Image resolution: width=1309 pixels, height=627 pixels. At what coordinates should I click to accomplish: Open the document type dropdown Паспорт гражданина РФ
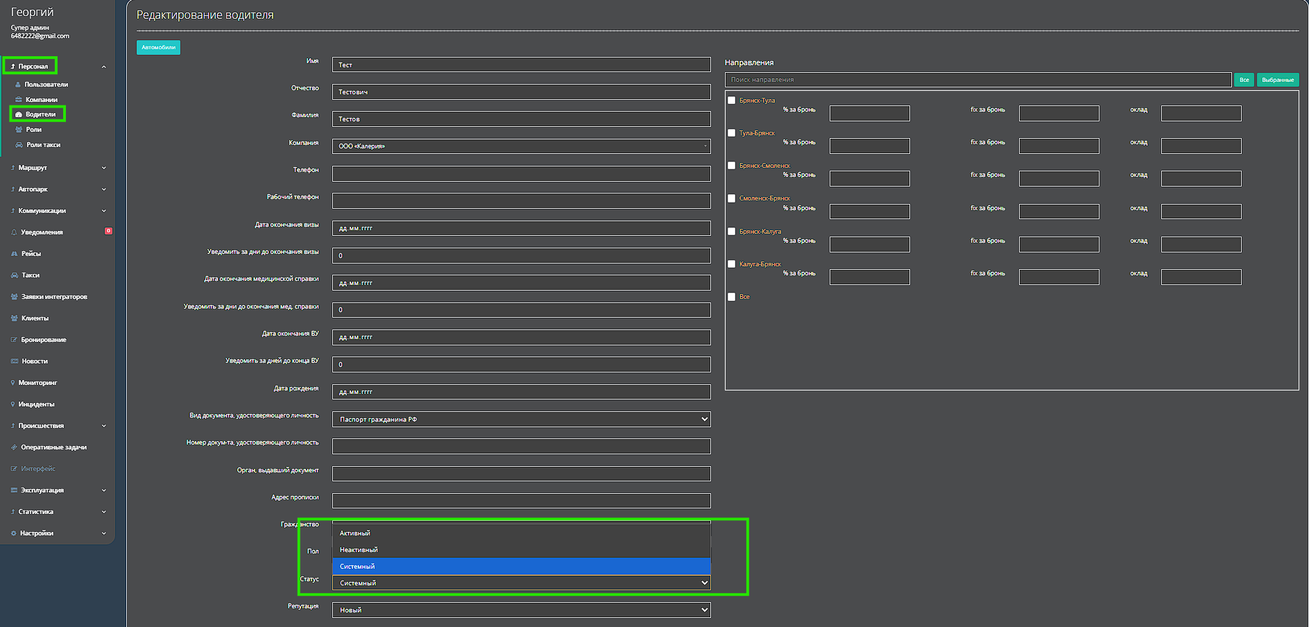coord(521,420)
